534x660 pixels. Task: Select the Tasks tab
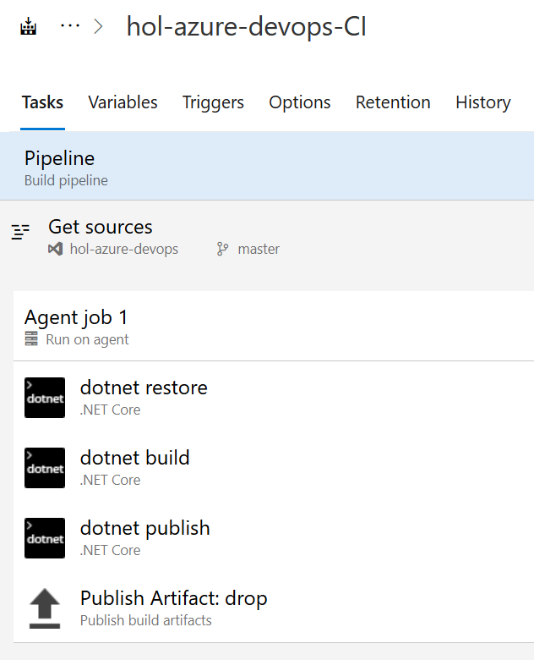tap(42, 102)
